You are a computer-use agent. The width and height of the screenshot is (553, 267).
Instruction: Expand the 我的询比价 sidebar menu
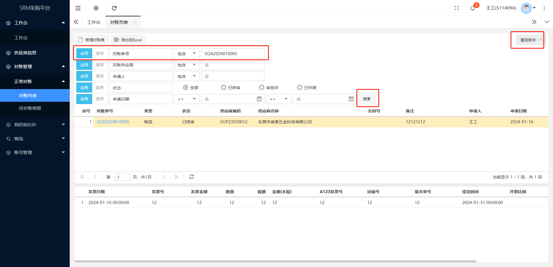pyautogui.click(x=35, y=125)
